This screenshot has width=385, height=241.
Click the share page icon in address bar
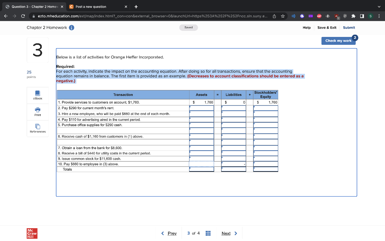[x=274, y=16]
